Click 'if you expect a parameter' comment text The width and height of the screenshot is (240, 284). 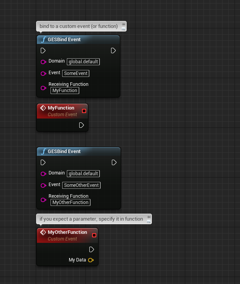point(91,219)
